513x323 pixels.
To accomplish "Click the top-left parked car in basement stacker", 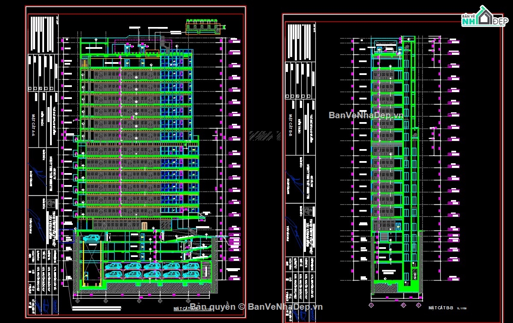I will click(x=114, y=266).
